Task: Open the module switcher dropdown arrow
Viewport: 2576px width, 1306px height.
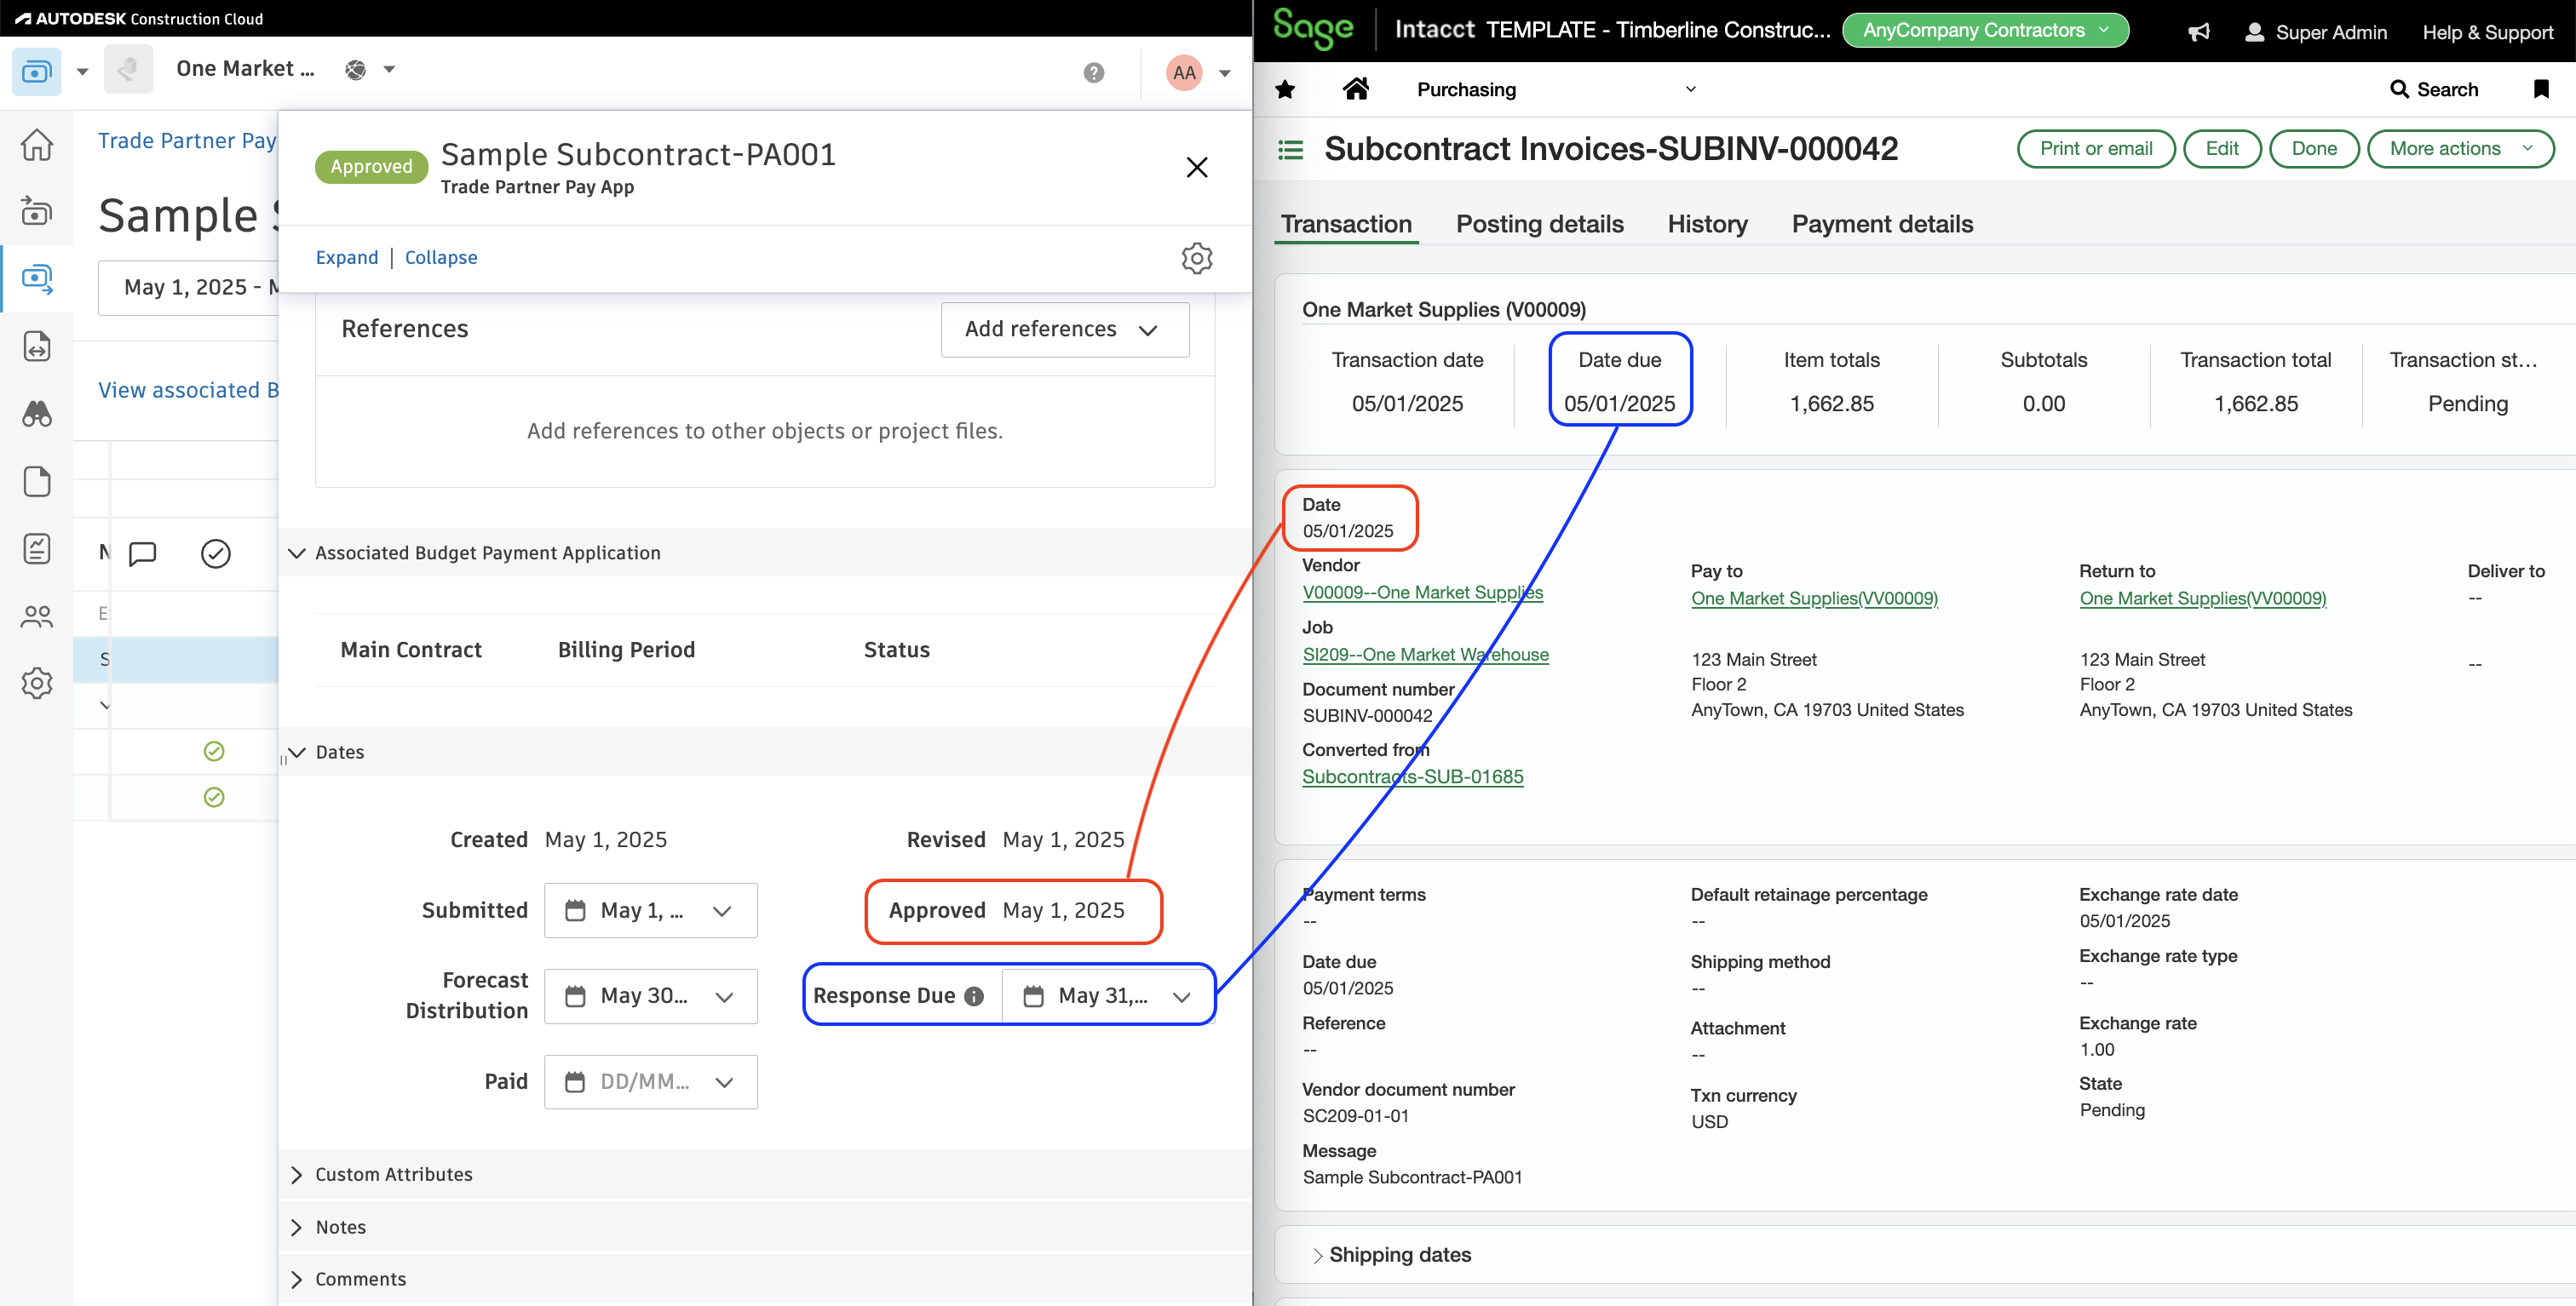Action: (x=82, y=72)
